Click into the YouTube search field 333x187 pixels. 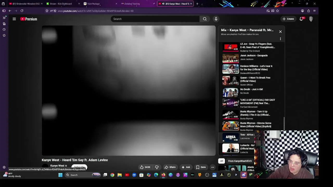155,19
